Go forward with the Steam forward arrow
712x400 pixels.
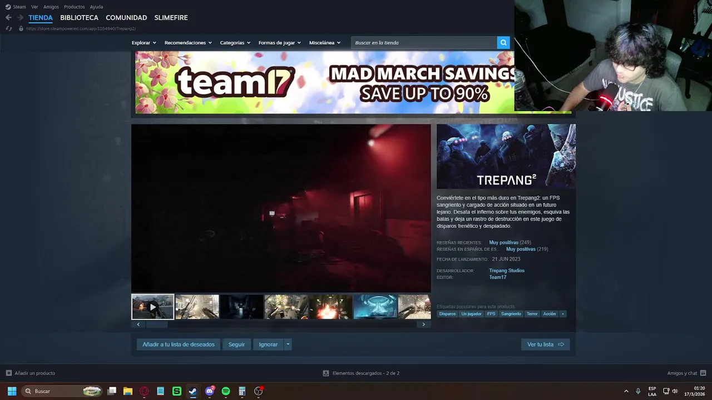click(20, 18)
